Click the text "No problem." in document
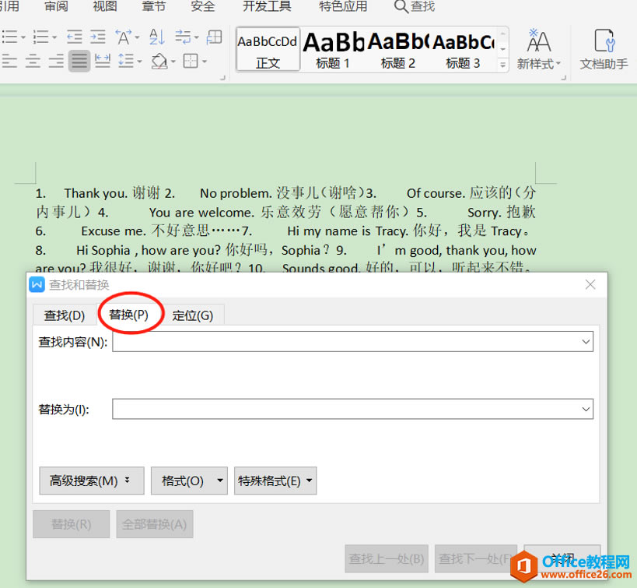637x588 pixels. [236, 193]
